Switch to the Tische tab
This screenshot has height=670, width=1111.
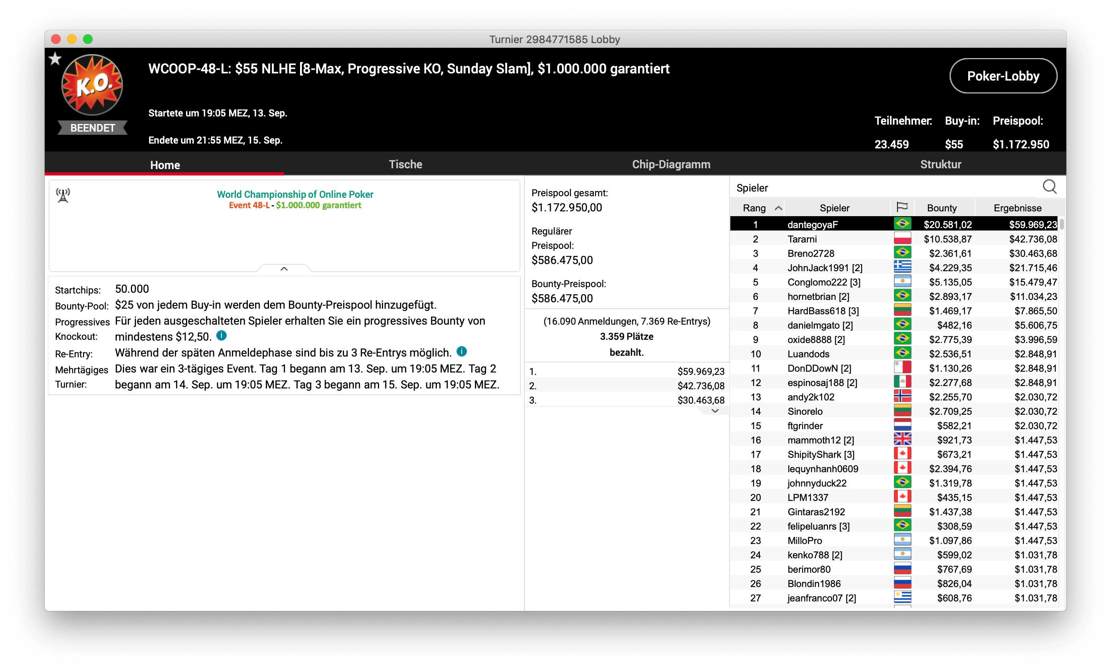pos(405,164)
